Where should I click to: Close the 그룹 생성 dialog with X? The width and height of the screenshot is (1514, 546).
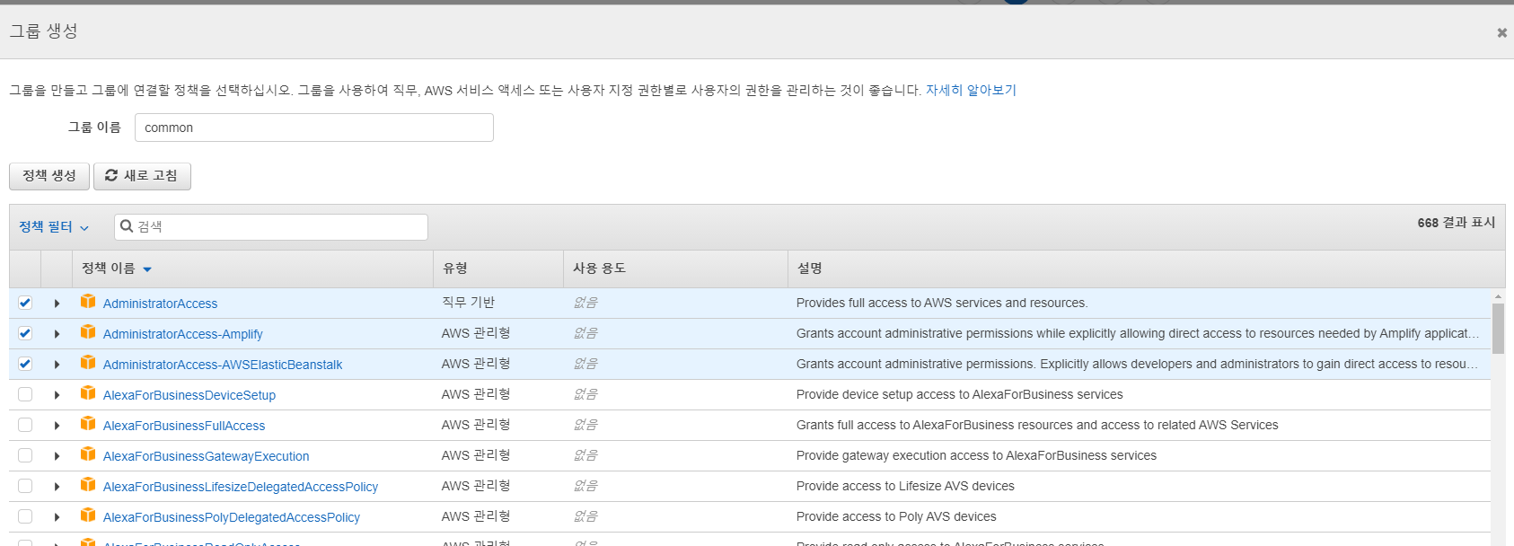click(1501, 32)
